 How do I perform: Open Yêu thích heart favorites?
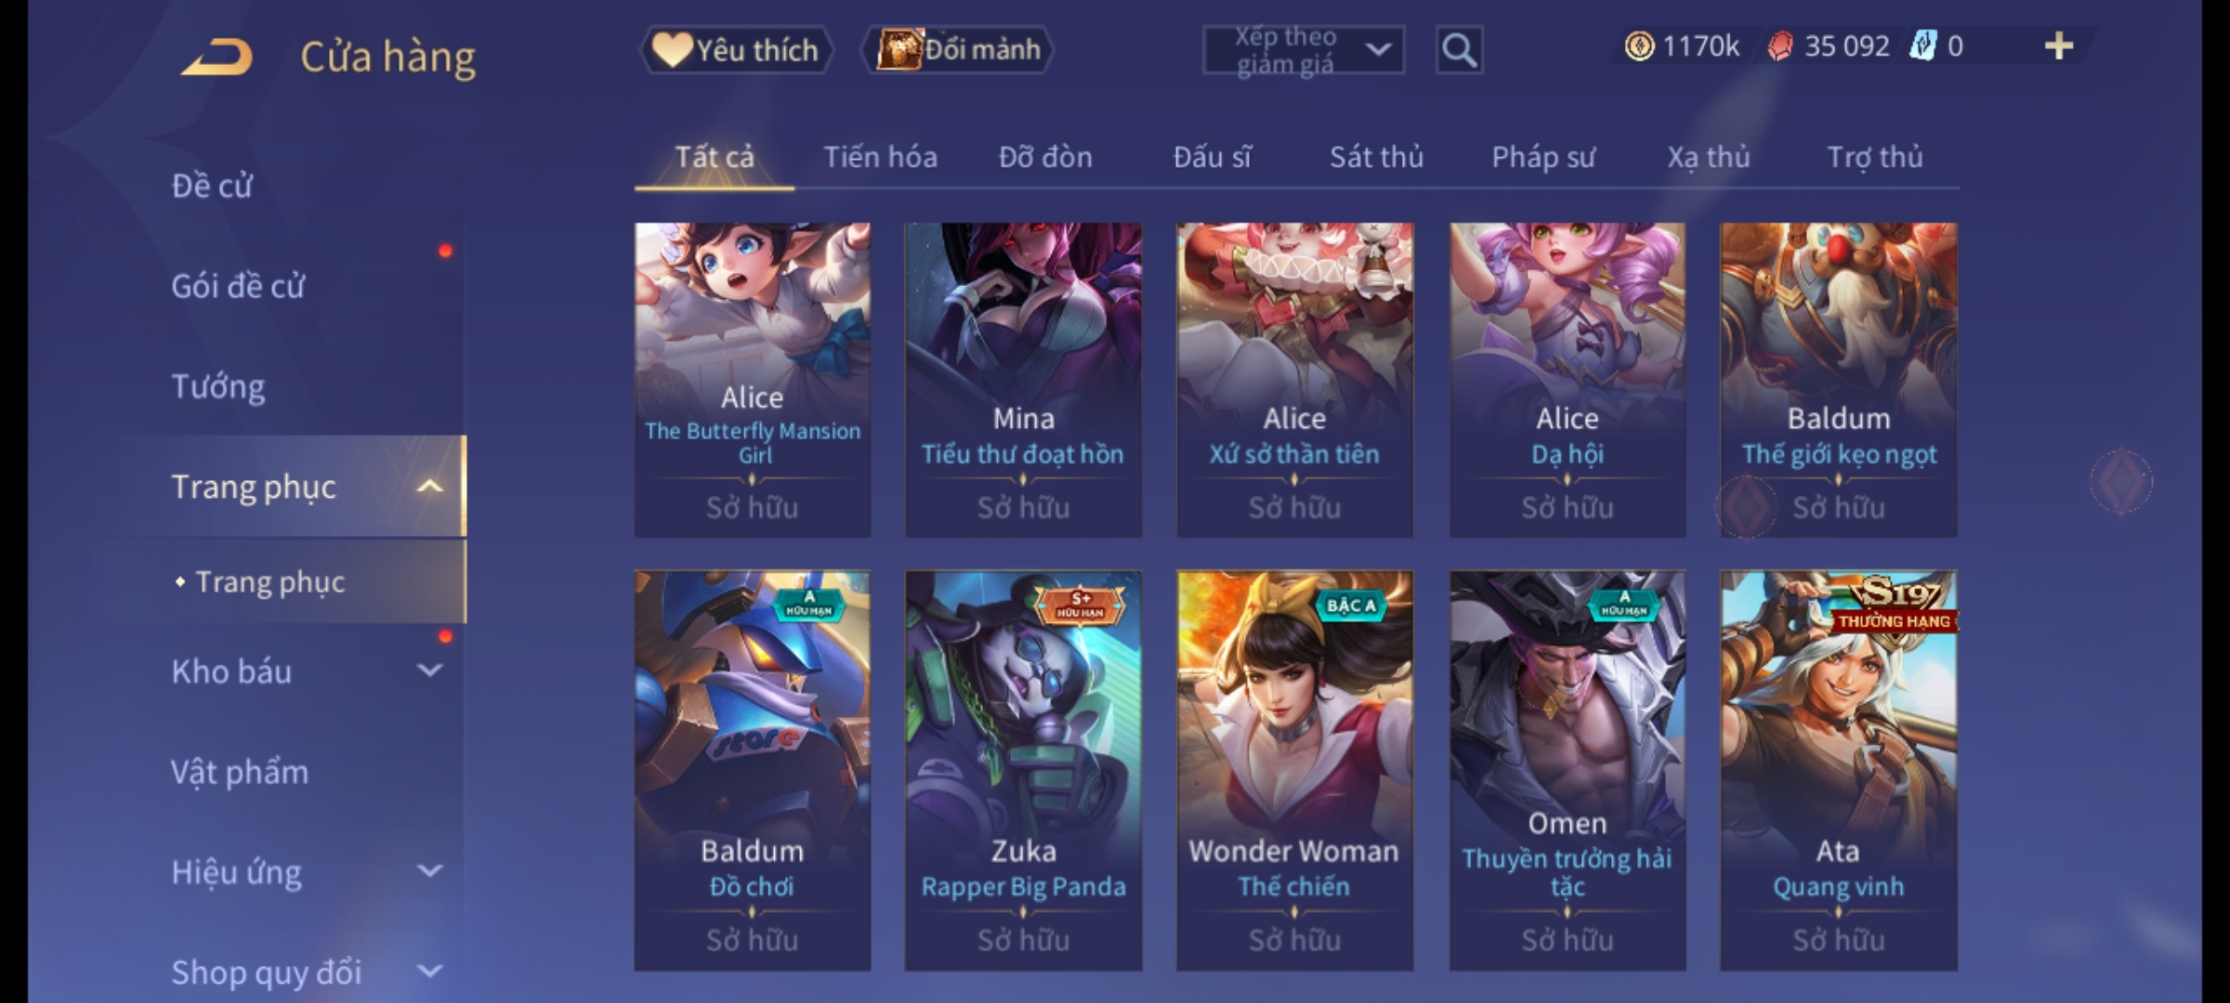click(736, 49)
